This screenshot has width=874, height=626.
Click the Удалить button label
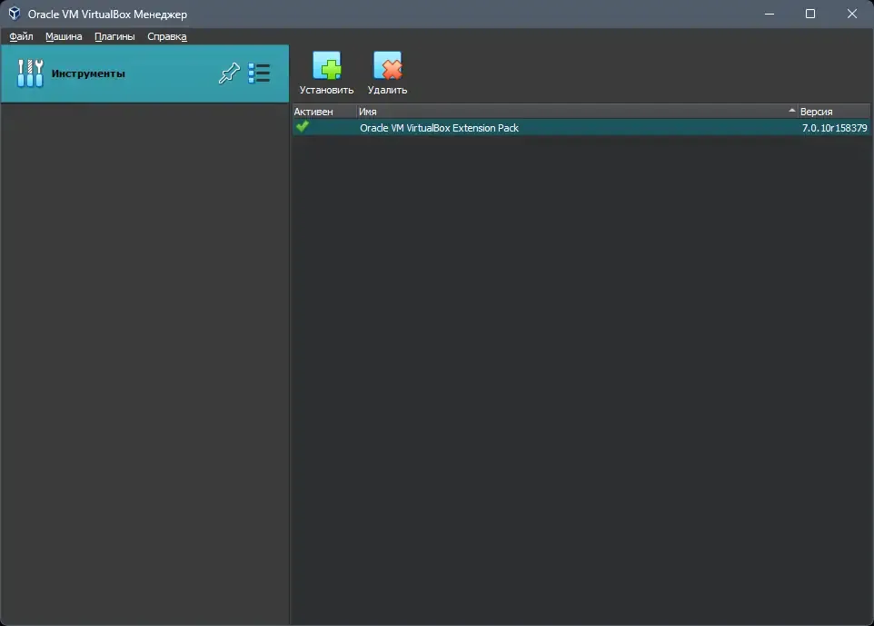point(387,90)
